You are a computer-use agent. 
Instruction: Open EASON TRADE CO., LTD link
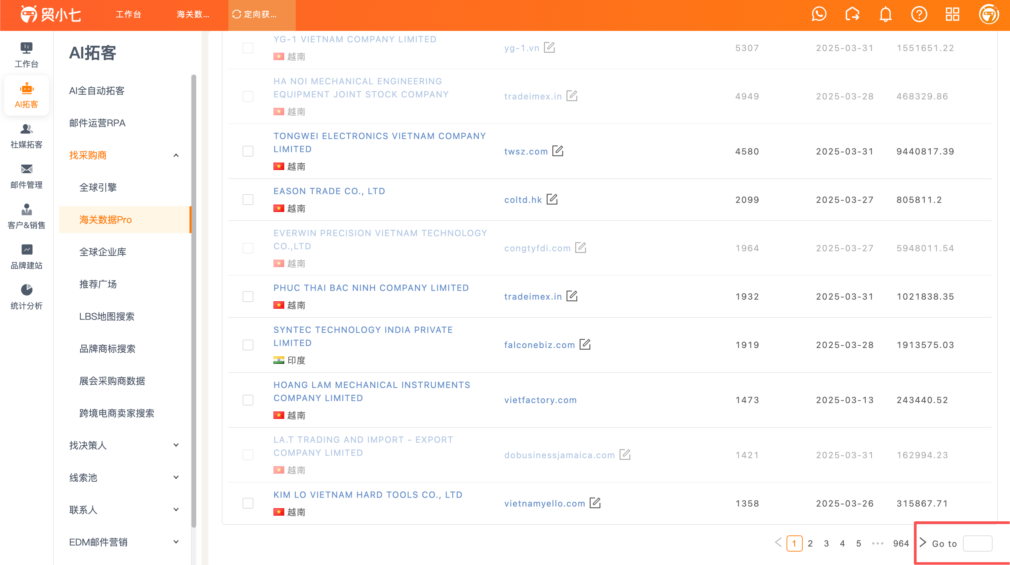tap(329, 191)
